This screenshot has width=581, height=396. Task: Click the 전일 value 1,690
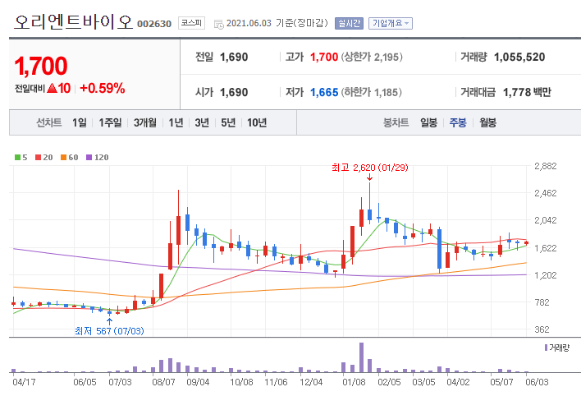point(234,58)
